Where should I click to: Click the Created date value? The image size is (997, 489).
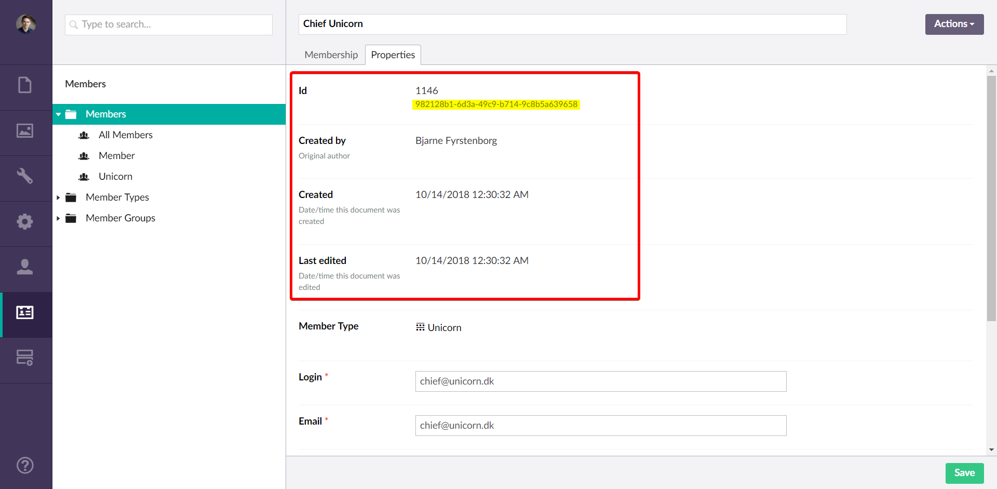click(x=472, y=194)
